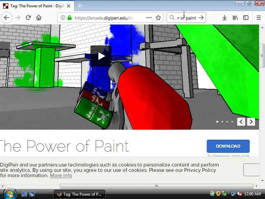Open the Firefox taskbar button
265x199 pixels.
click(x=79, y=194)
